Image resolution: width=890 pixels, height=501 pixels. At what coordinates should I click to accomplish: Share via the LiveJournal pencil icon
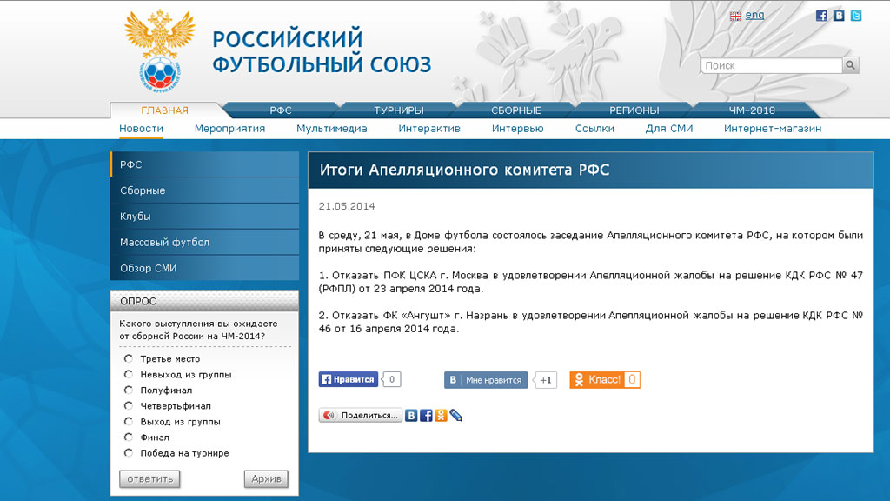pyautogui.click(x=455, y=416)
